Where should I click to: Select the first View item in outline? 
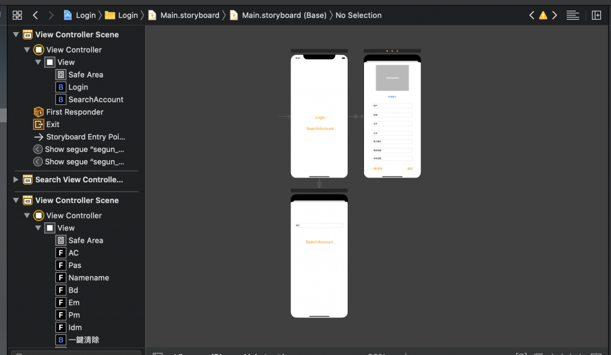tap(60, 62)
